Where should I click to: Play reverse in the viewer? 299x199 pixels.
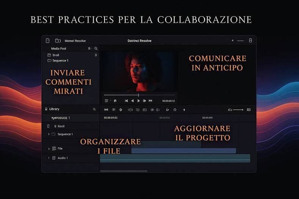point(132,101)
